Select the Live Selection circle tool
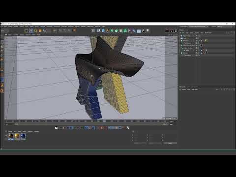236x177 pixels. pyautogui.click(x=26, y=30)
